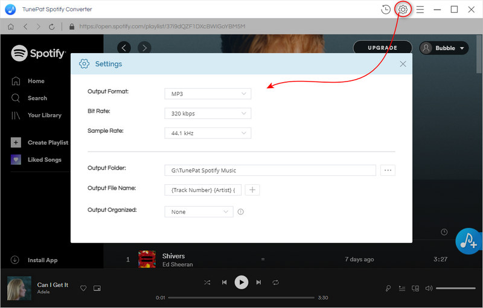
Task: Skip to the next track
Action: click(259, 282)
